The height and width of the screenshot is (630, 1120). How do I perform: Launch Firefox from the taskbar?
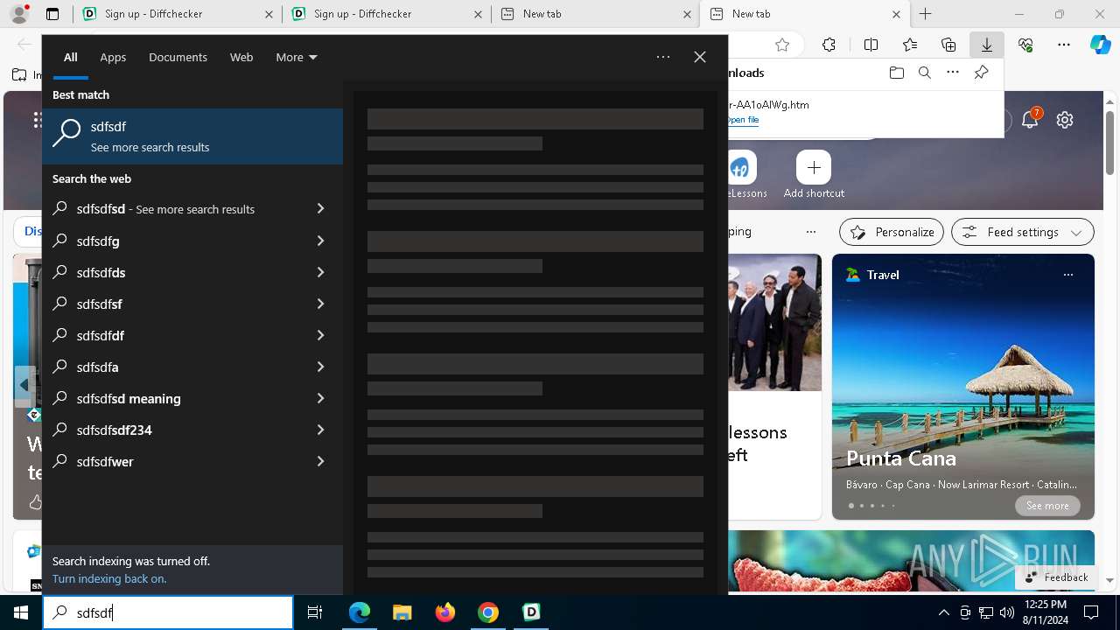point(445,612)
